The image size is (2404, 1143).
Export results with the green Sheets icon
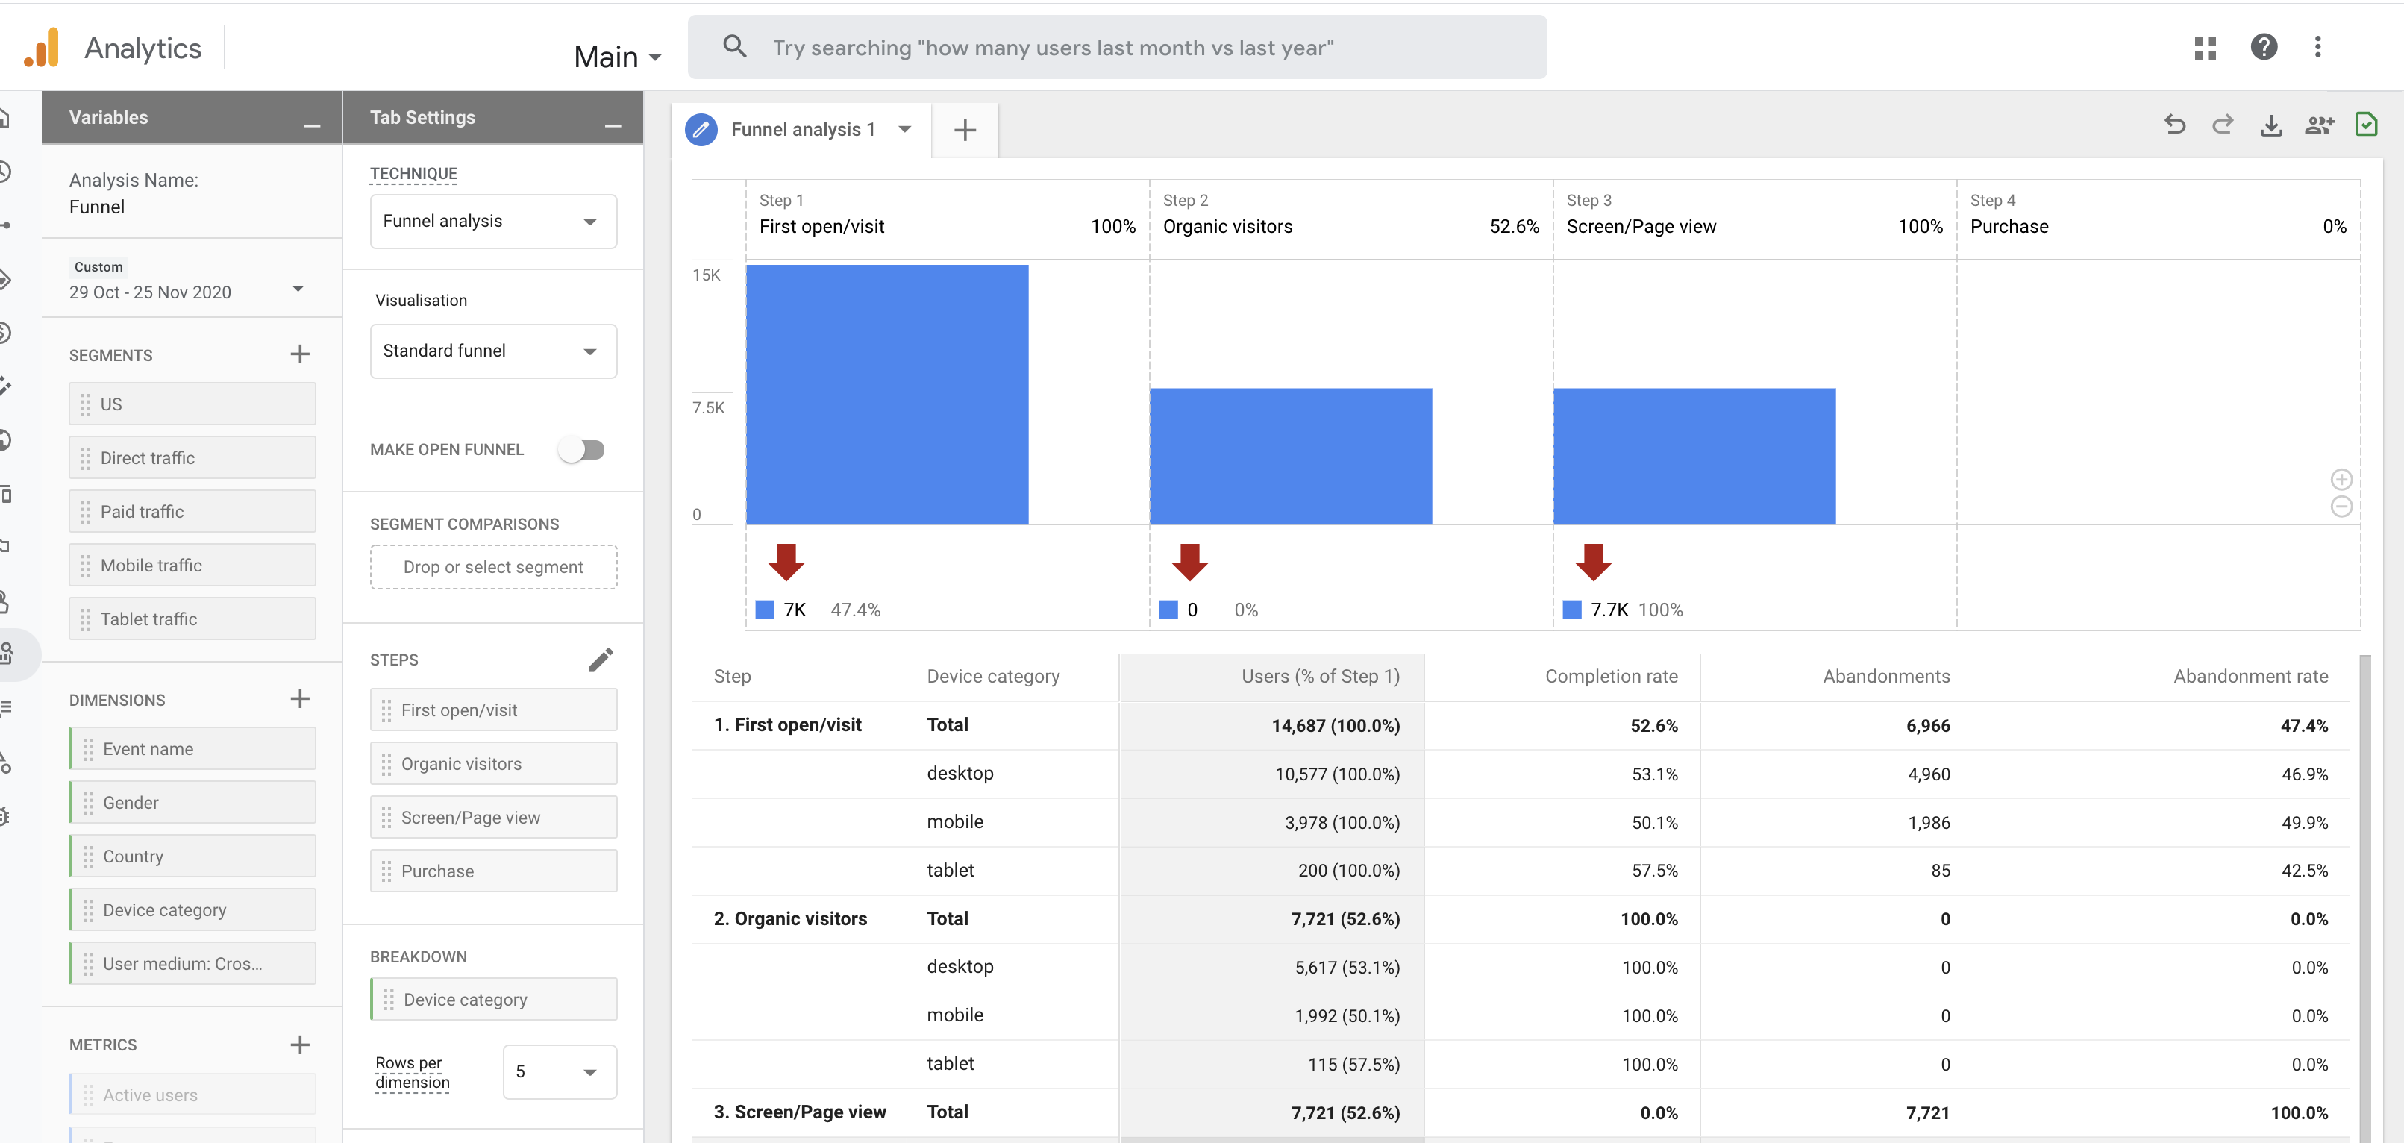pyautogui.click(x=2367, y=124)
